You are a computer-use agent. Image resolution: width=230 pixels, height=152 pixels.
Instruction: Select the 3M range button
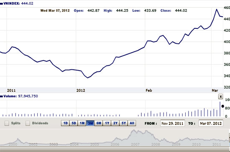[90, 123]
